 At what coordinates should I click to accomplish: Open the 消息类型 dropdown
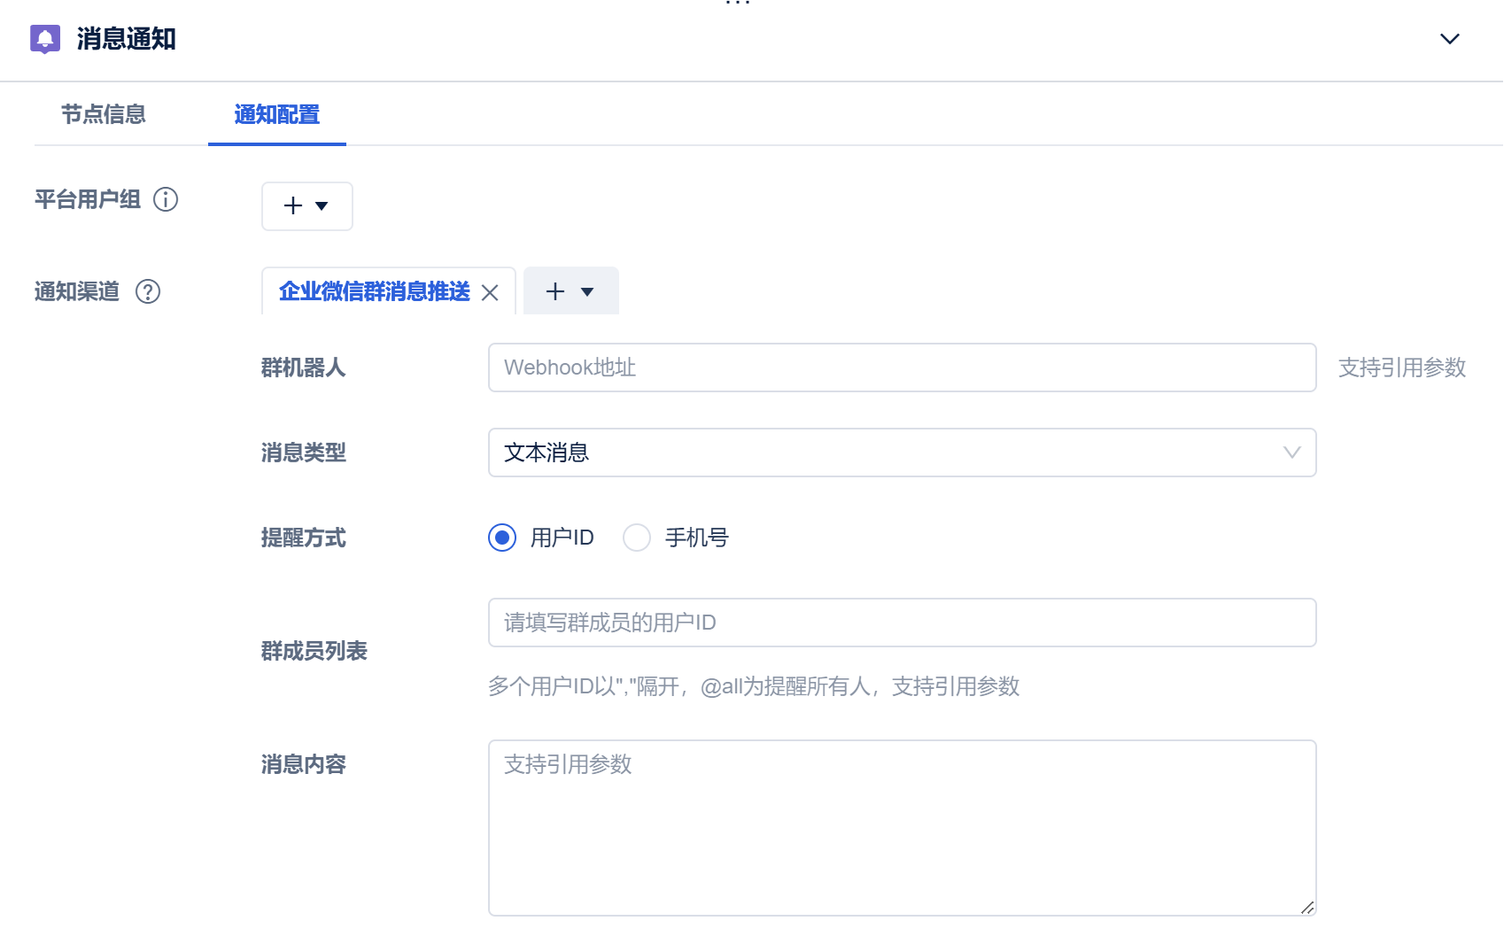pos(902,453)
